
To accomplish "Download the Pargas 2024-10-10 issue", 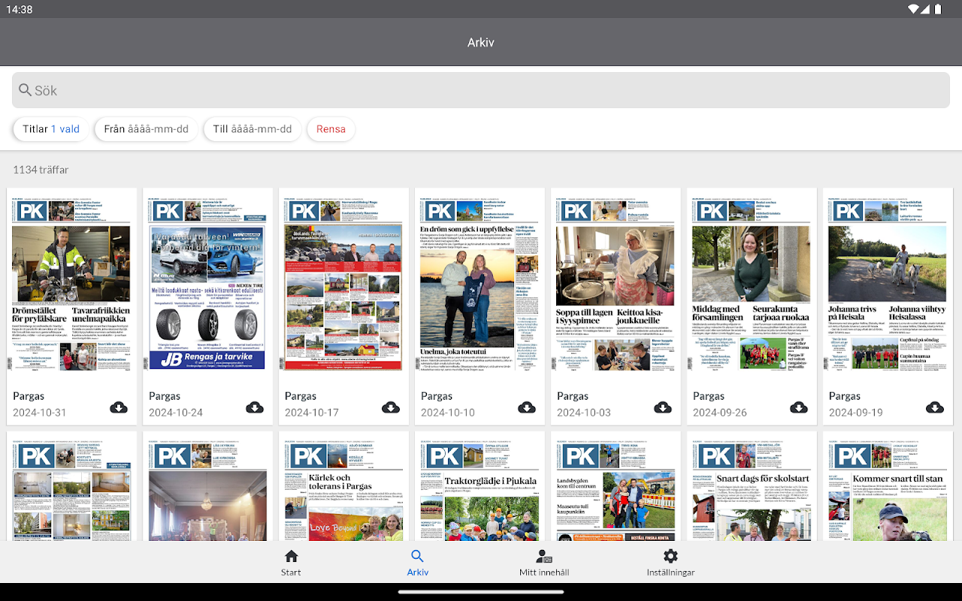I will tap(527, 407).
